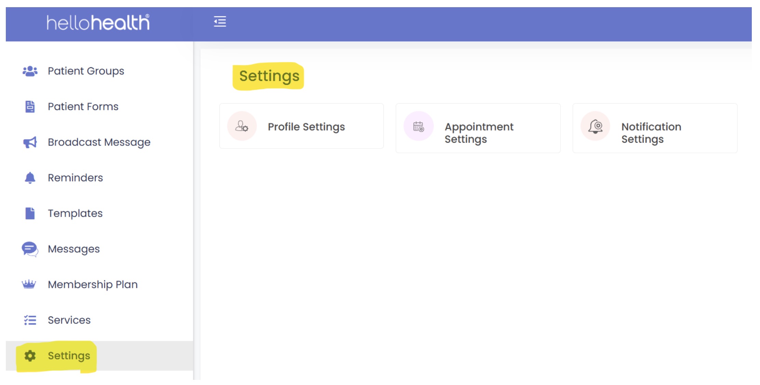
Task: Click the Profile Settings user-gear icon
Action: point(242,126)
